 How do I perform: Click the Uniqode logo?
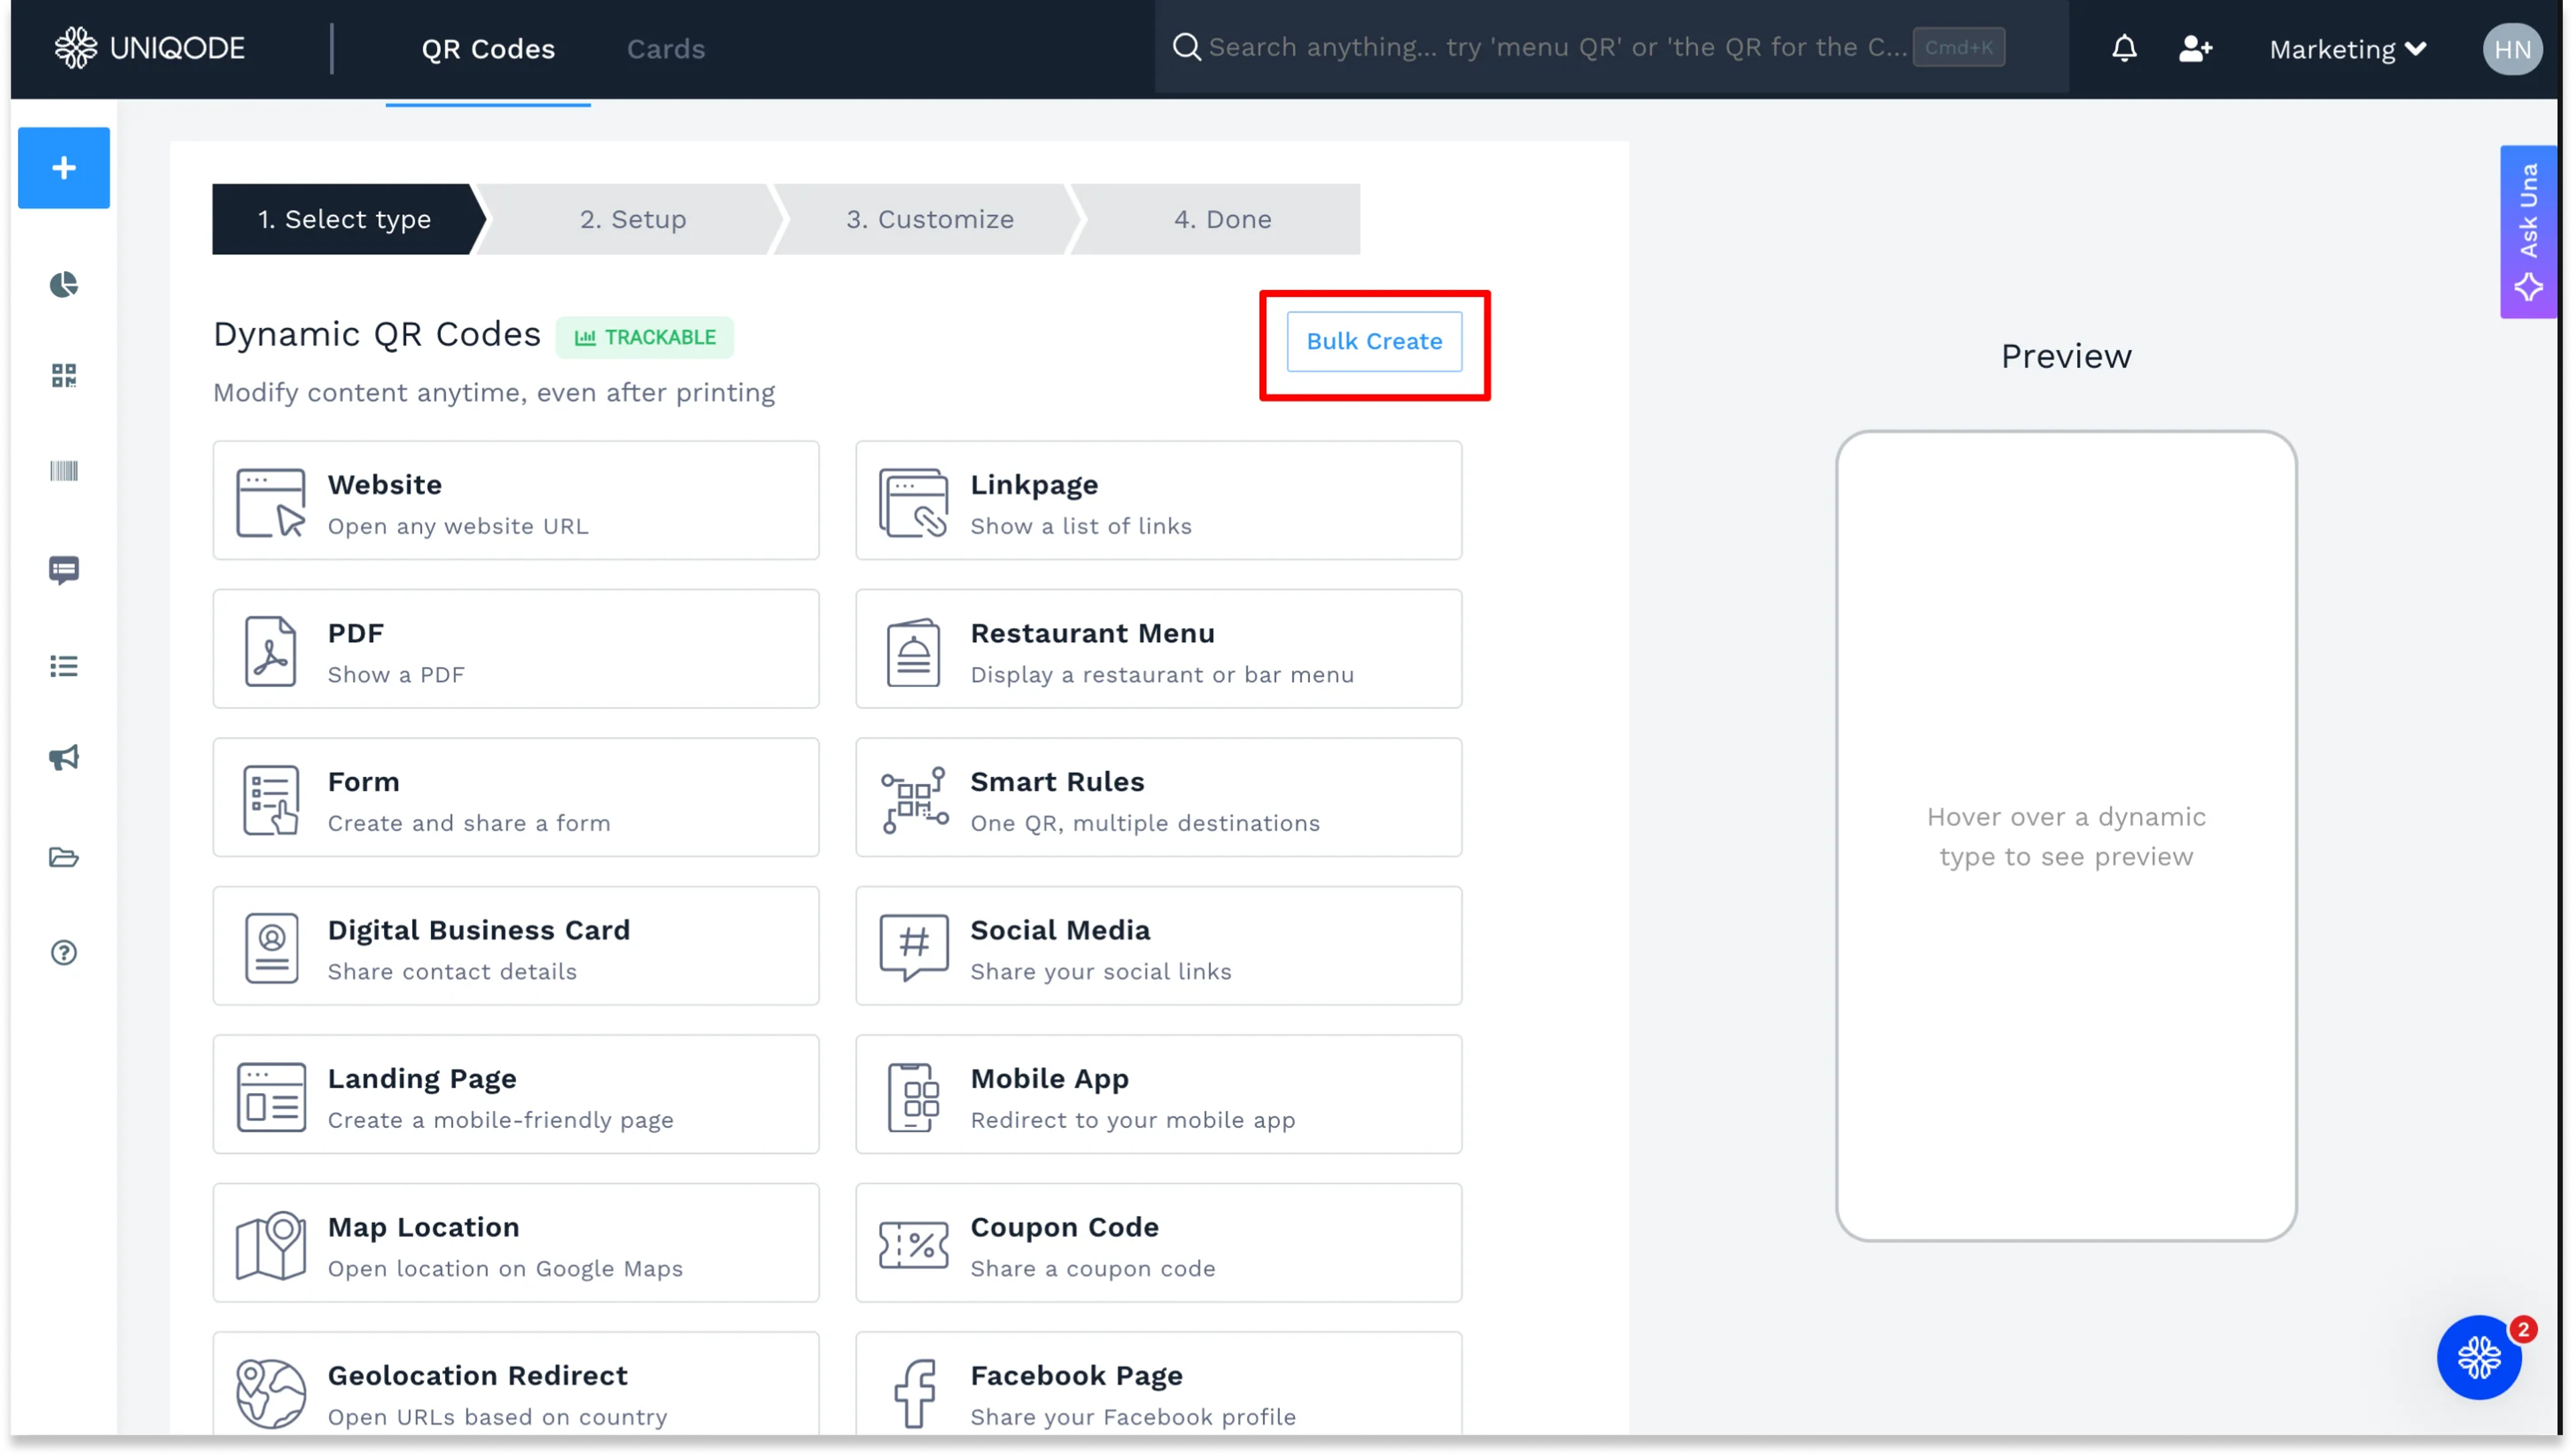(150, 48)
